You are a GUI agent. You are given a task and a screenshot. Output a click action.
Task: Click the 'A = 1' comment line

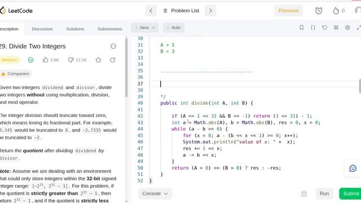[168, 45]
